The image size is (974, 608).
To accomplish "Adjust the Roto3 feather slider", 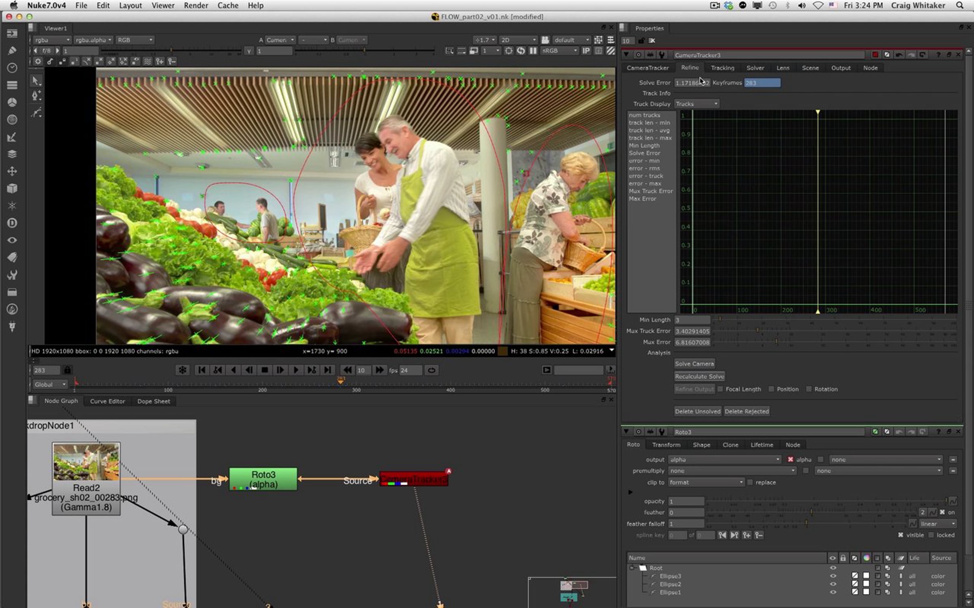I will point(812,512).
